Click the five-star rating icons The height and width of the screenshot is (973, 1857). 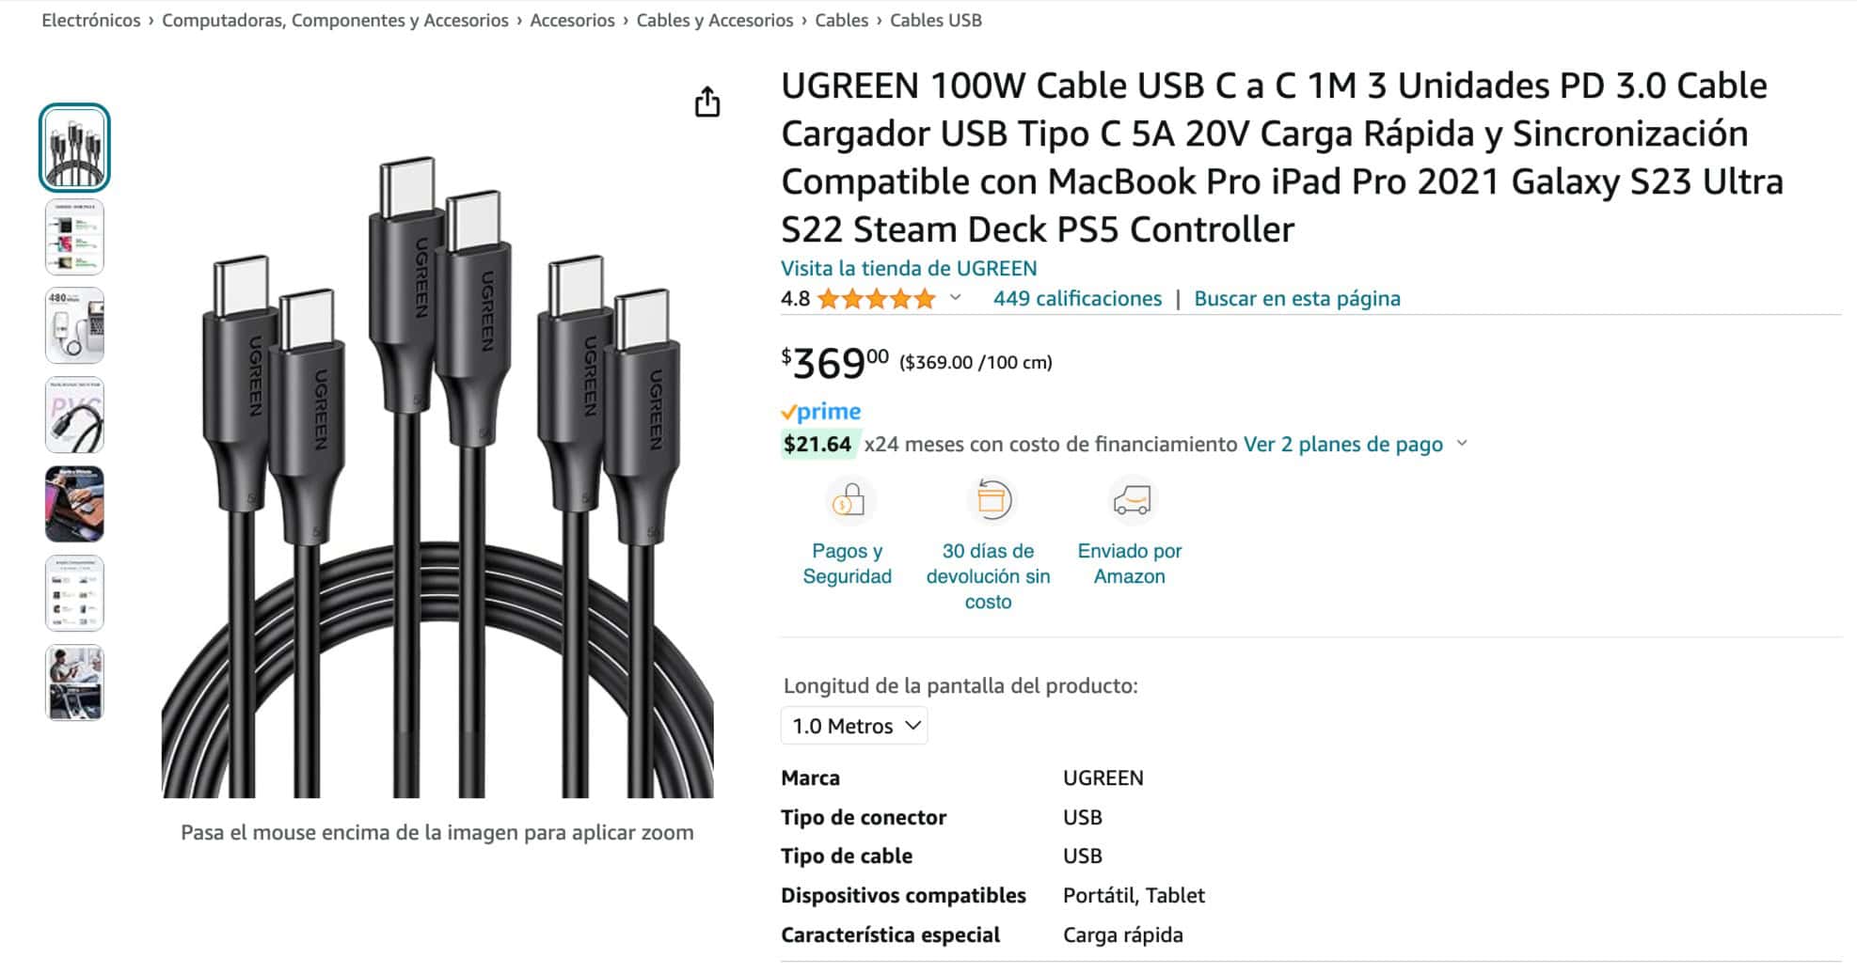coord(876,299)
